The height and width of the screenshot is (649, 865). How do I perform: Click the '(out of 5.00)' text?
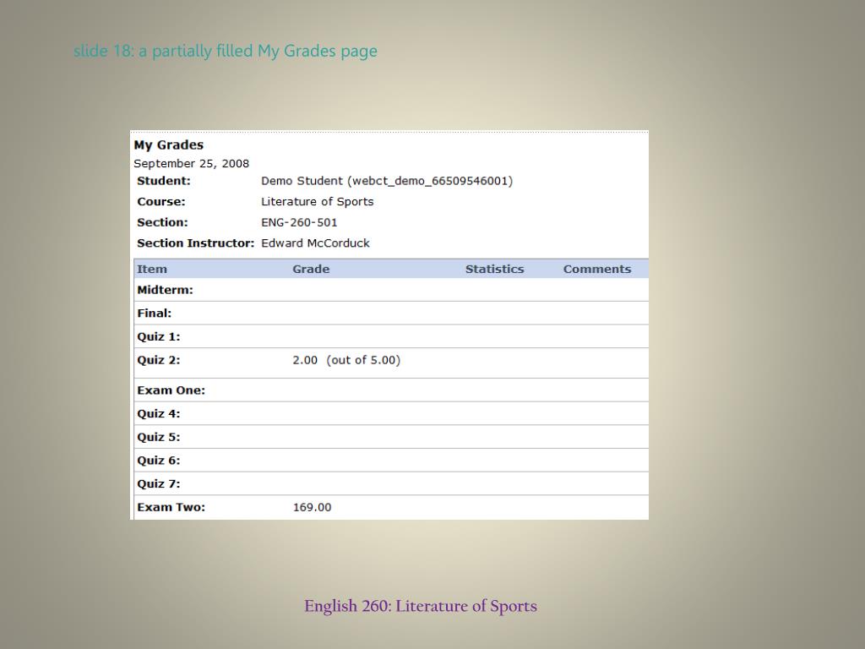363,360
